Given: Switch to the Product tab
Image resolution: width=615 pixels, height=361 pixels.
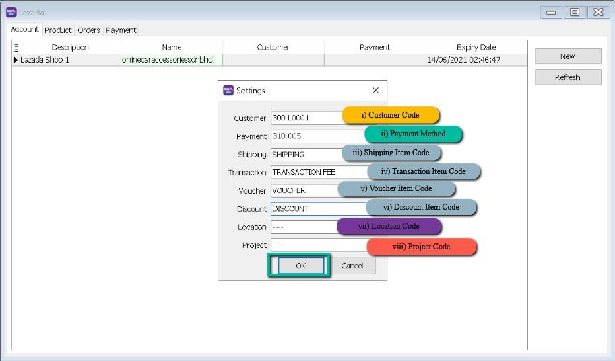Looking at the screenshot, I should coord(58,30).
